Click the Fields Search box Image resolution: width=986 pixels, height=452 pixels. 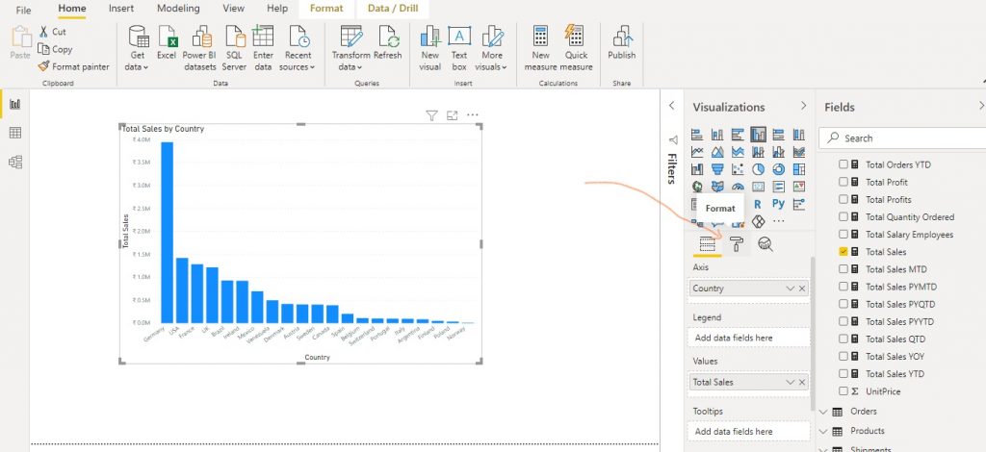tap(903, 138)
